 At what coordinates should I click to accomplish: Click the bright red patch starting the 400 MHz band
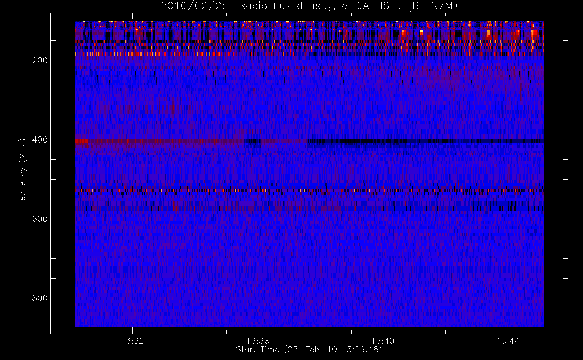click(81, 141)
